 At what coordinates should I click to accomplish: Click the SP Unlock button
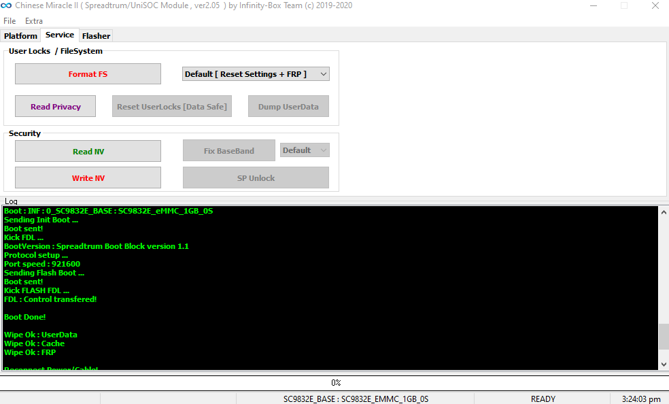tap(256, 178)
